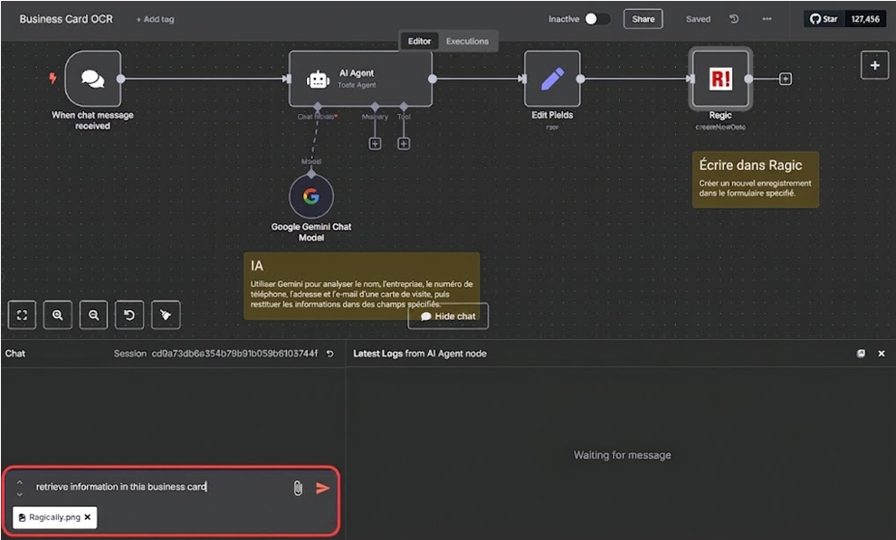Click the Hide chat button
This screenshot has width=896, height=540.
pos(448,317)
